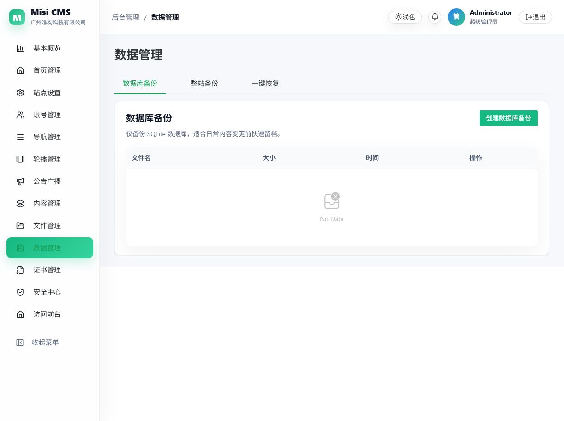Screen dimensions: 564x421
Task: Click the 数据管理 page title
Action: [138, 55]
